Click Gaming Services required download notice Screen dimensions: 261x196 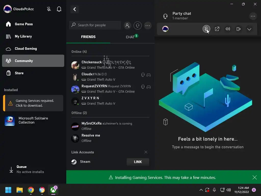(33, 103)
